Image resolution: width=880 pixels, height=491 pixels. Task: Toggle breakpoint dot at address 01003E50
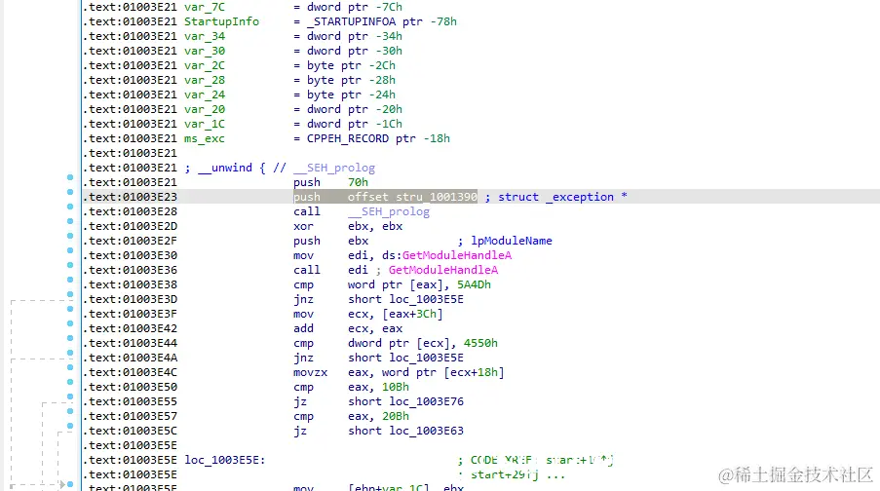coord(70,382)
